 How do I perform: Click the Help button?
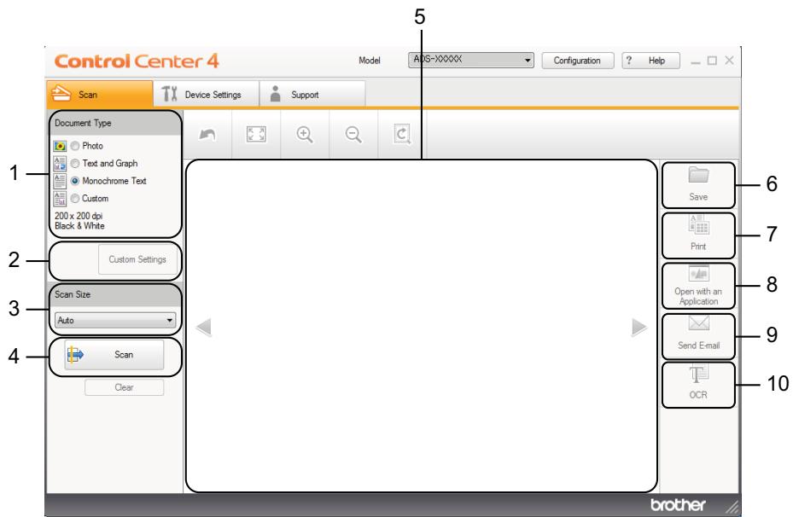tap(650, 60)
